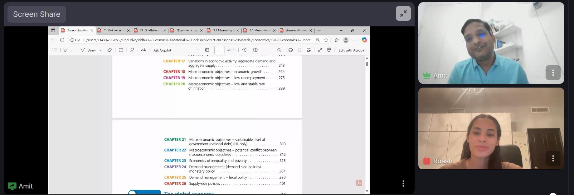
Task: Toggle the page view layout
Action: [255, 50]
